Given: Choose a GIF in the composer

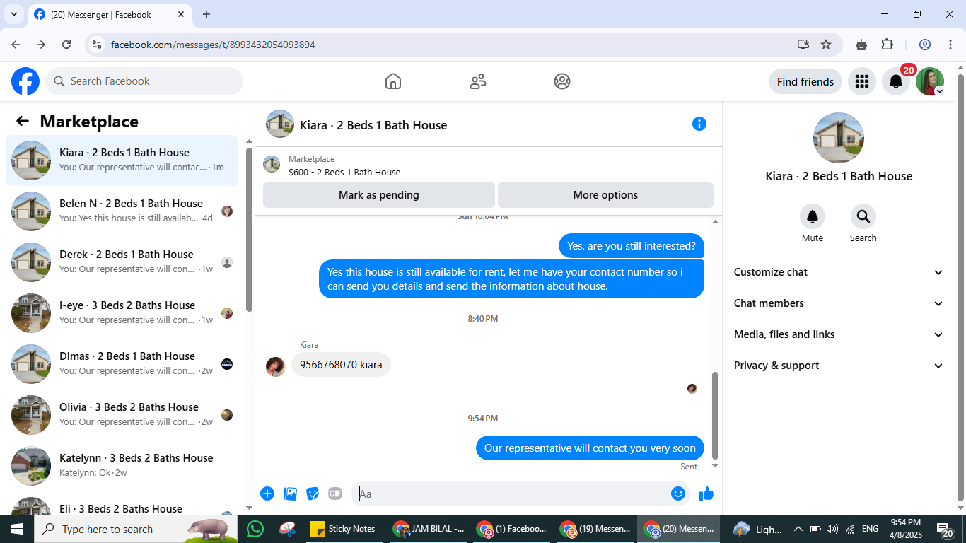Looking at the screenshot, I should [335, 494].
